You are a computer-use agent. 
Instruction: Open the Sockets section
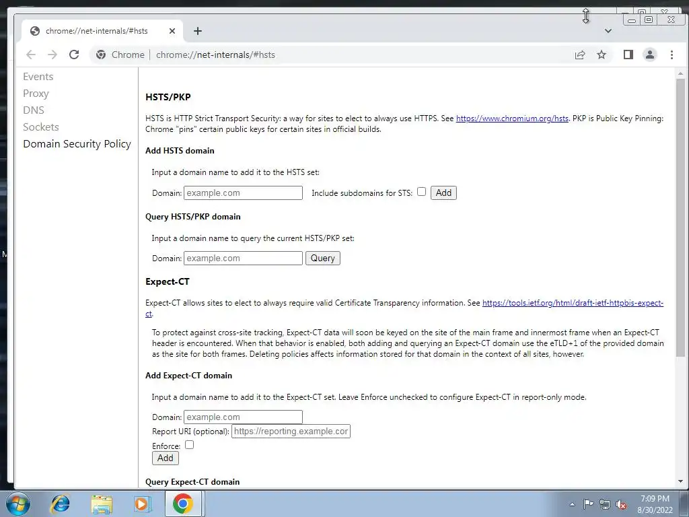(41, 127)
